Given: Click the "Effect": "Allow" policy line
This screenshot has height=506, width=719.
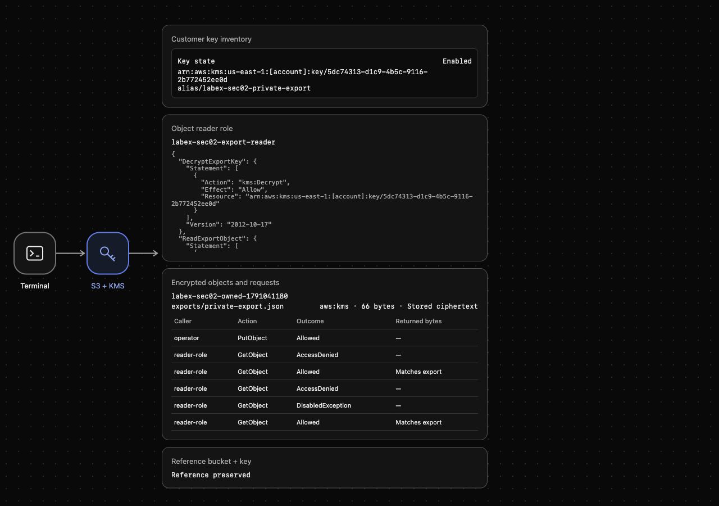Looking at the screenshot, I should point(234,189).
